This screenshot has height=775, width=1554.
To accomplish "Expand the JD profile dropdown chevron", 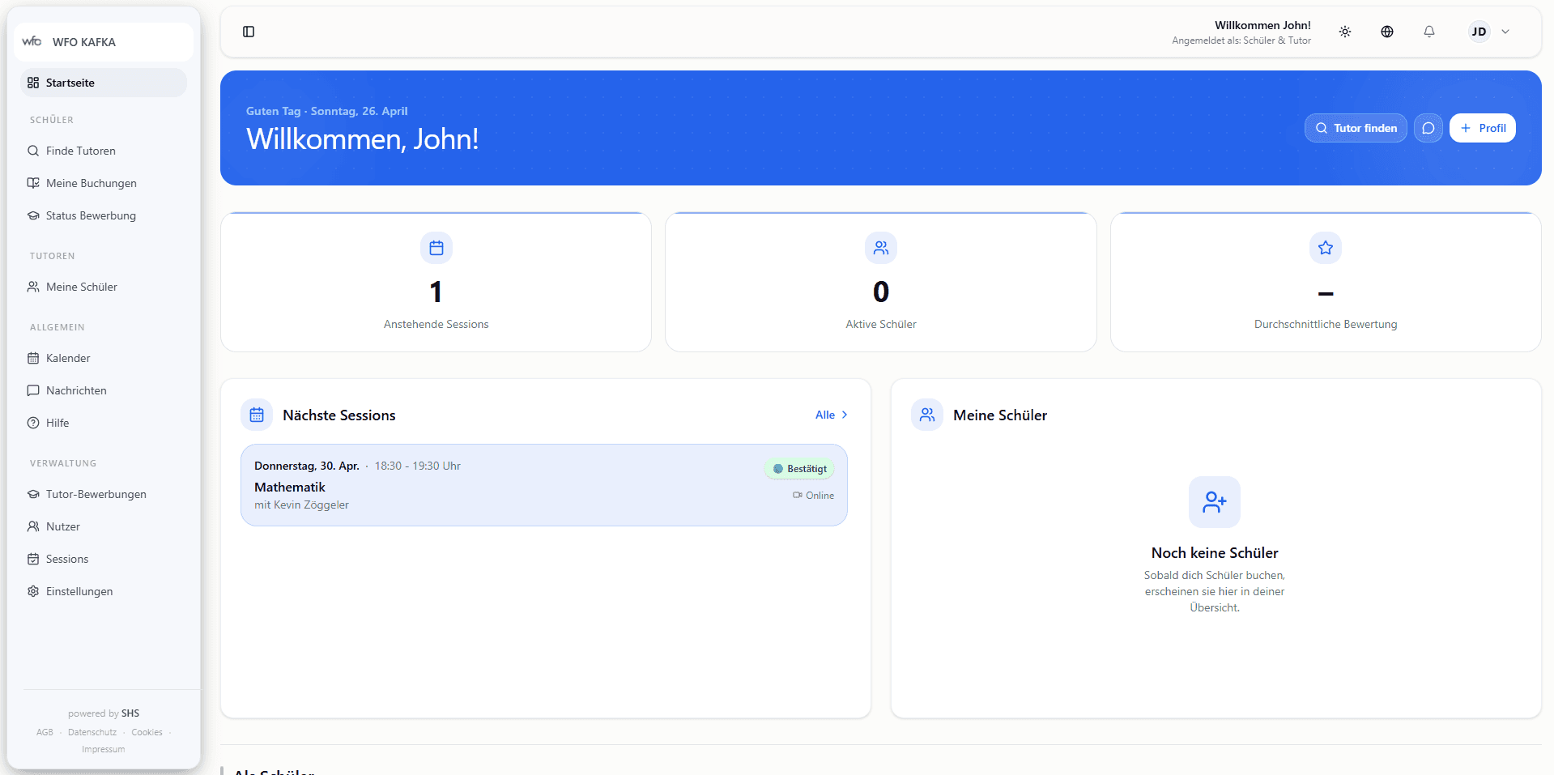I will click(1505, 32).
